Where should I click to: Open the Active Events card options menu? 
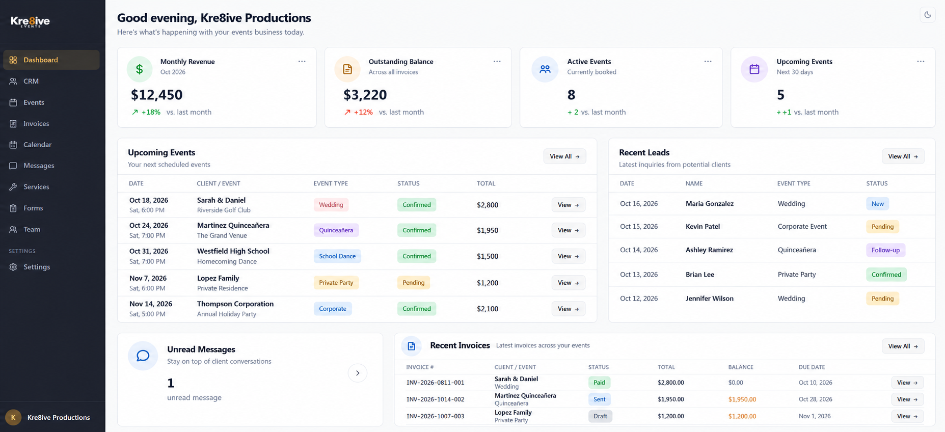point(708,62)
